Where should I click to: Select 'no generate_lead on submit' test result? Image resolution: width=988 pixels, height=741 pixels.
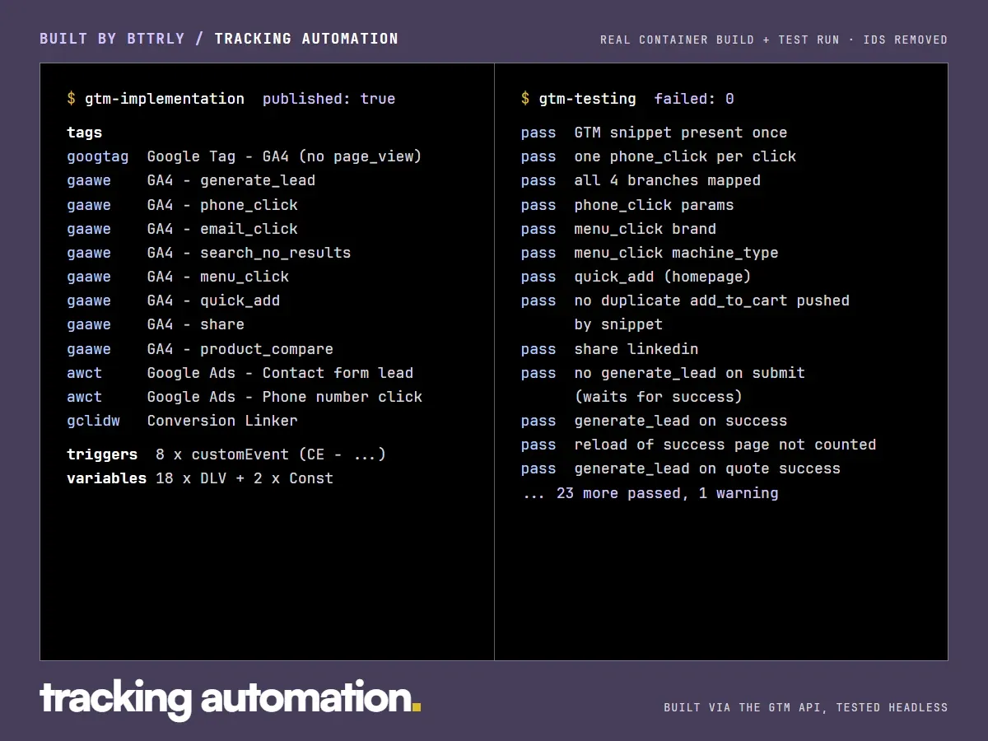pos(663,373)
